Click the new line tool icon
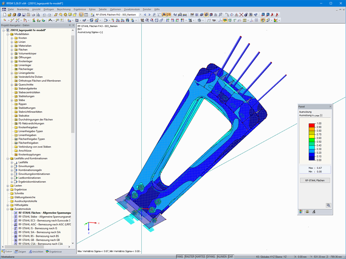The width and height of the screenshot is (346, 259). pyautogui.click(x=12, y=20)
